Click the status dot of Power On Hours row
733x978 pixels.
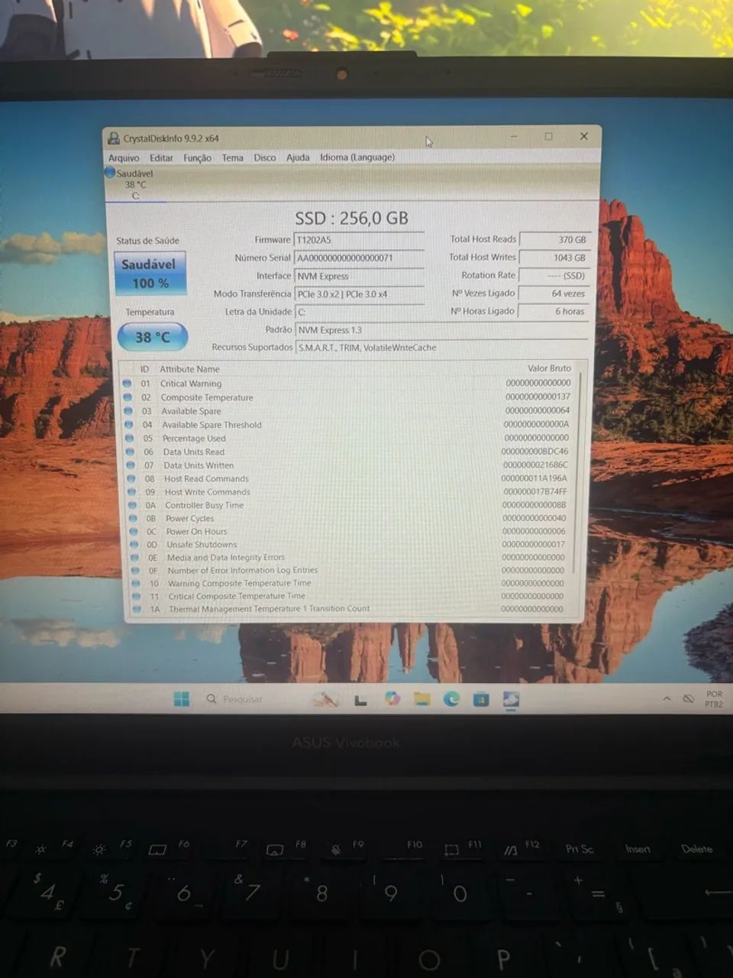click(x=133, y=532)
